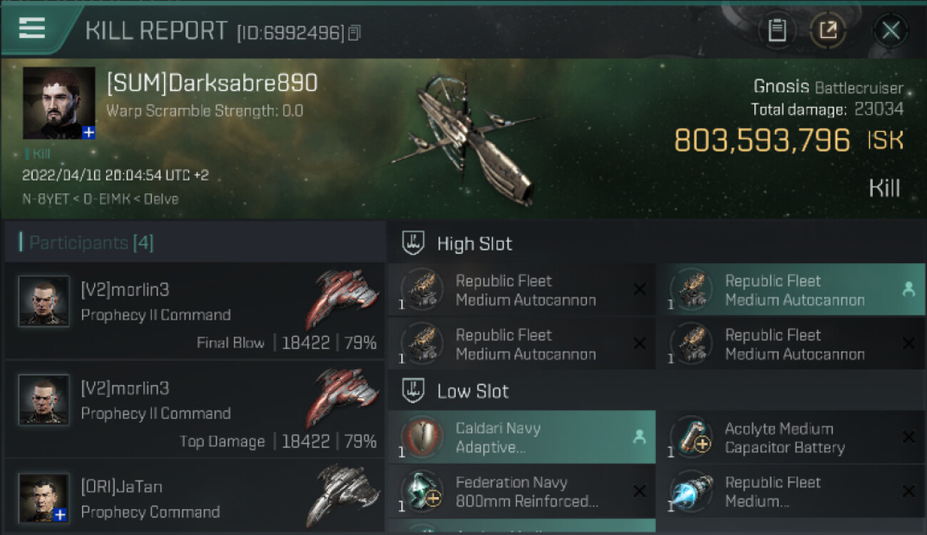Copy kill report ID icon
Image resolution: width=927 pixels, height=535 pixels.
(x=354, y=33)
